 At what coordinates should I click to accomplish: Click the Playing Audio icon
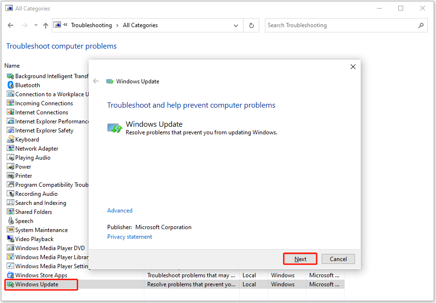(x=10, y=157)
